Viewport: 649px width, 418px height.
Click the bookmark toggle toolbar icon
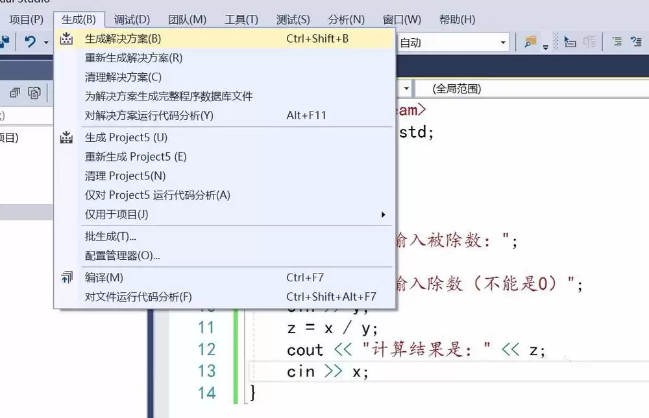tap(570, 42)
